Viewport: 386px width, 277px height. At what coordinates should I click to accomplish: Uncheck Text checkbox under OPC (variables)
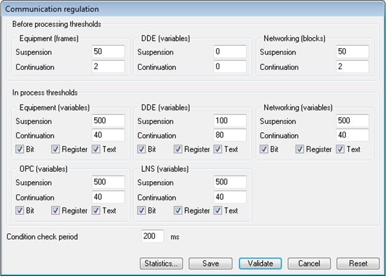(x=95, y=211)
